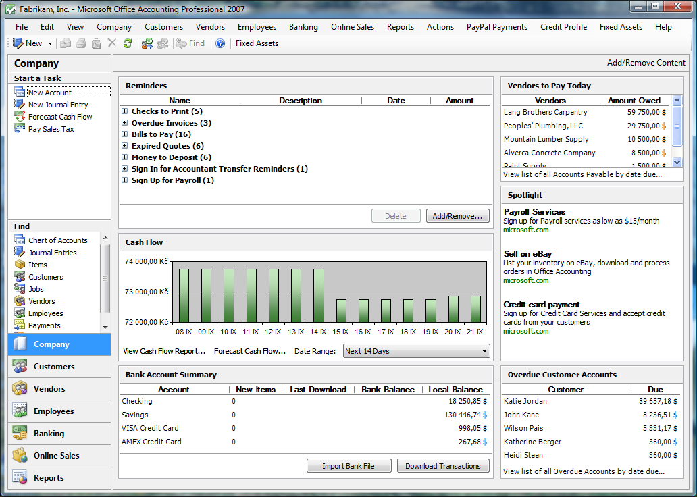This screenshot has width=697, height=497.
Task: Click the Find list scroll down arrow
Action: pyautogui.click(x=105, y=327)
